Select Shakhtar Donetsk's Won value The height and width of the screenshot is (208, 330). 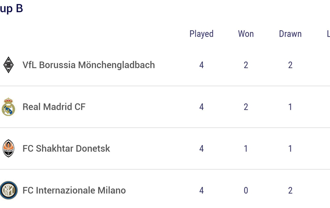(246, 149)
